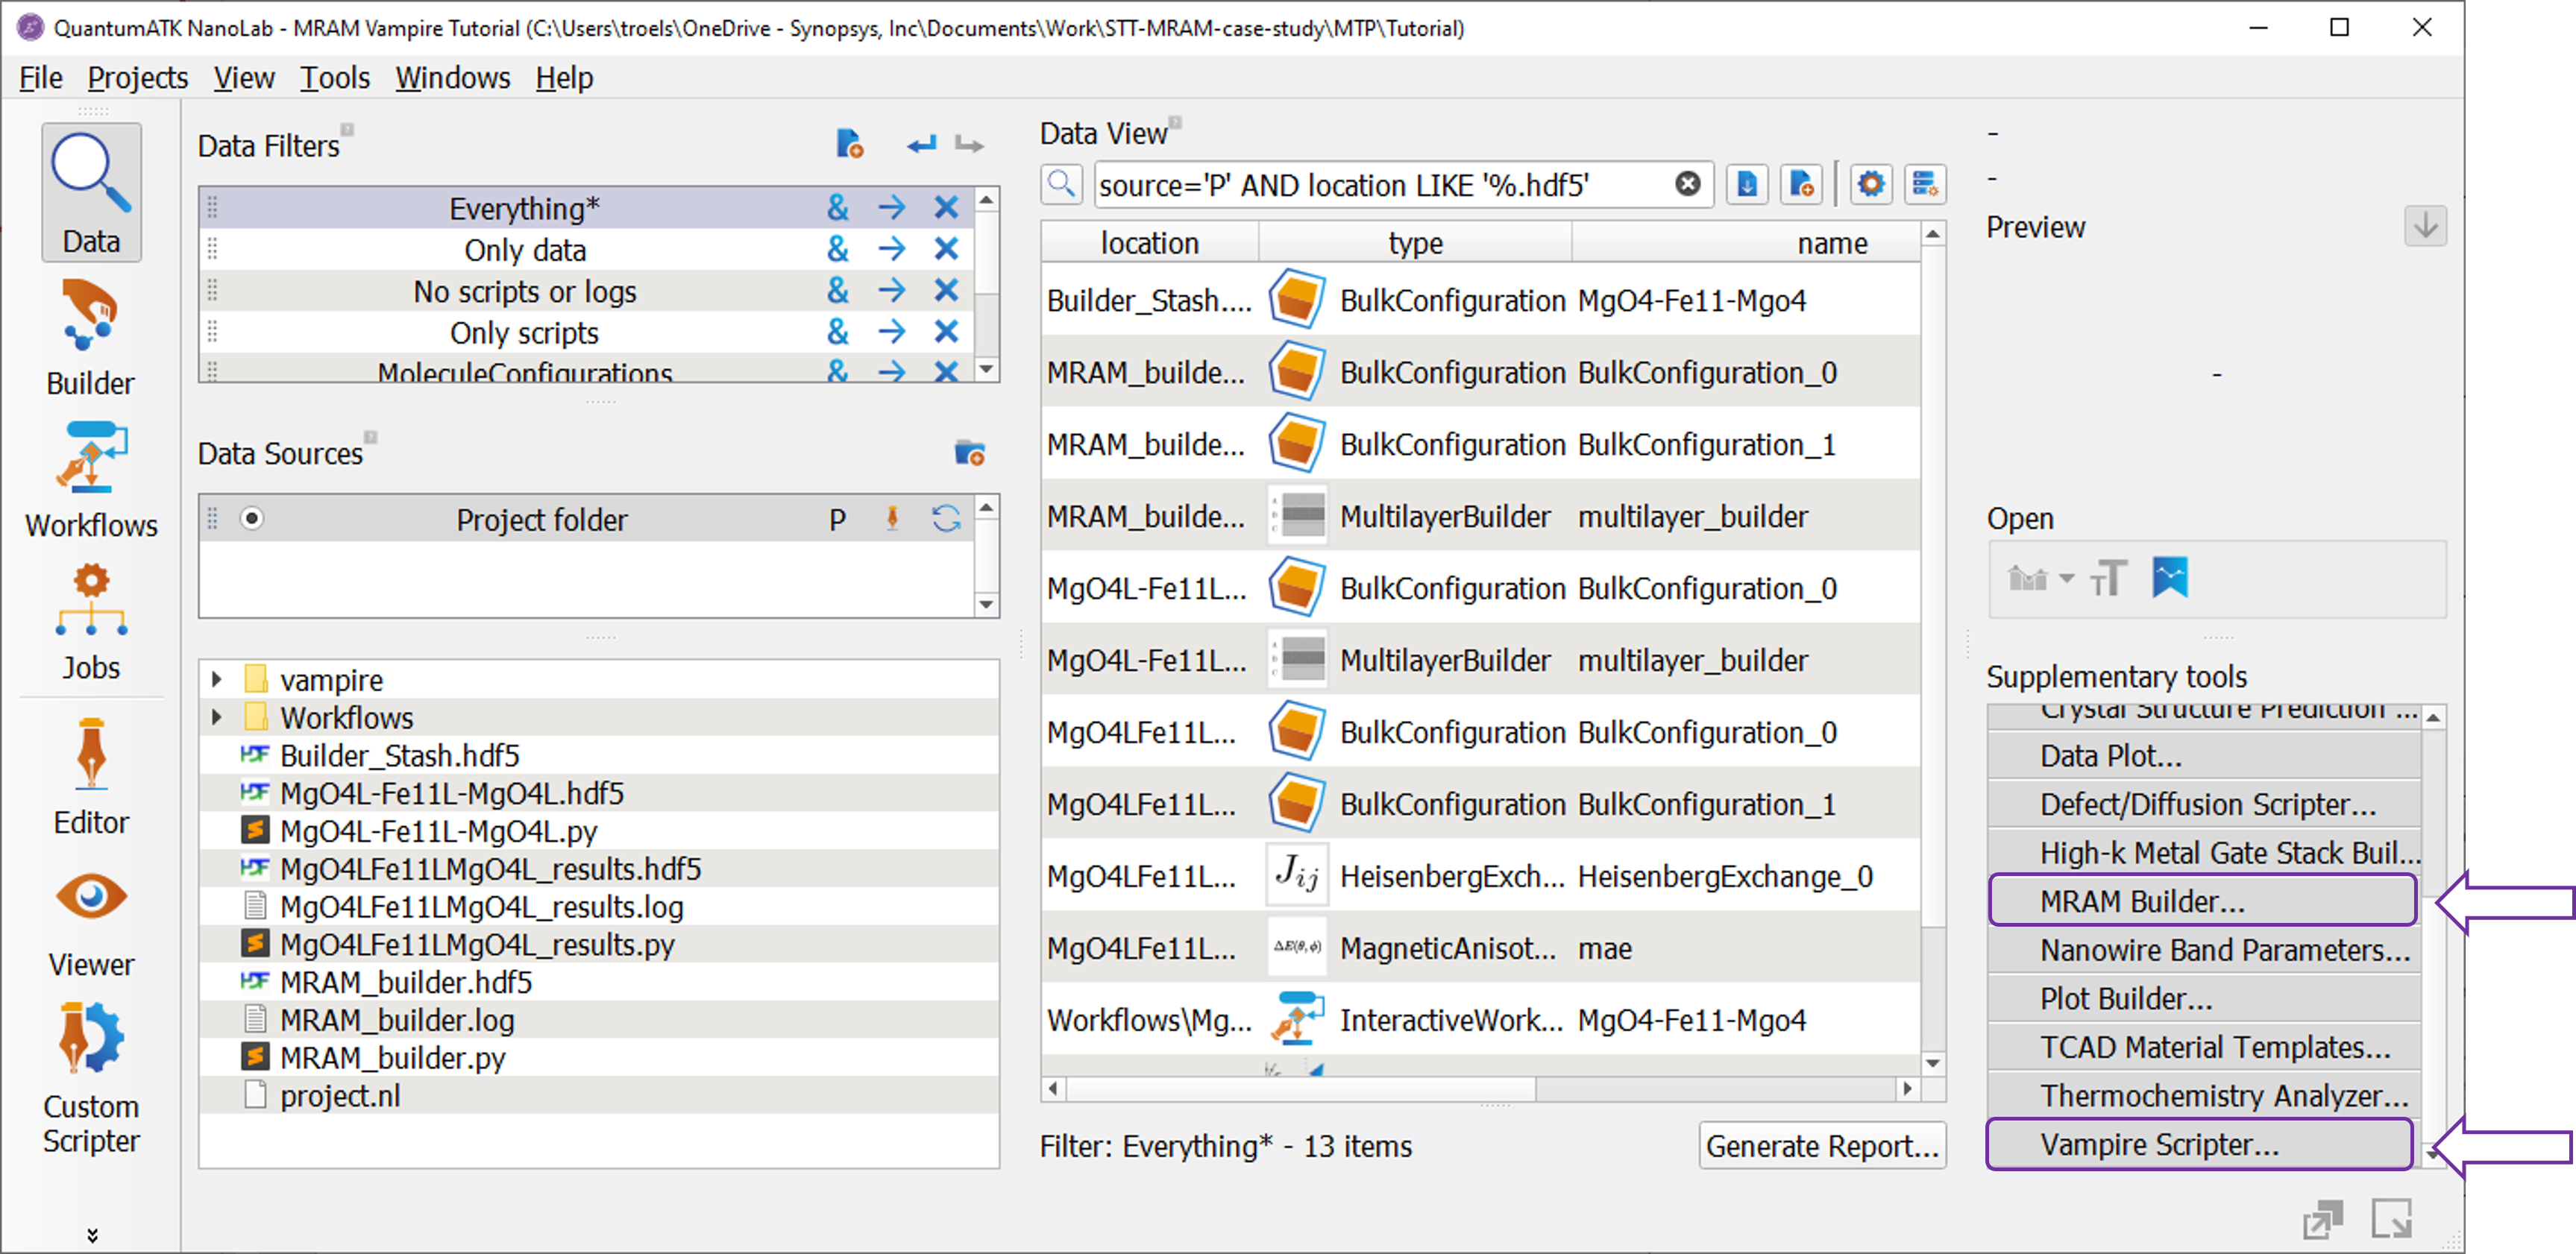
Task: Save the query as a new filter
Action: click(1801, 185)
